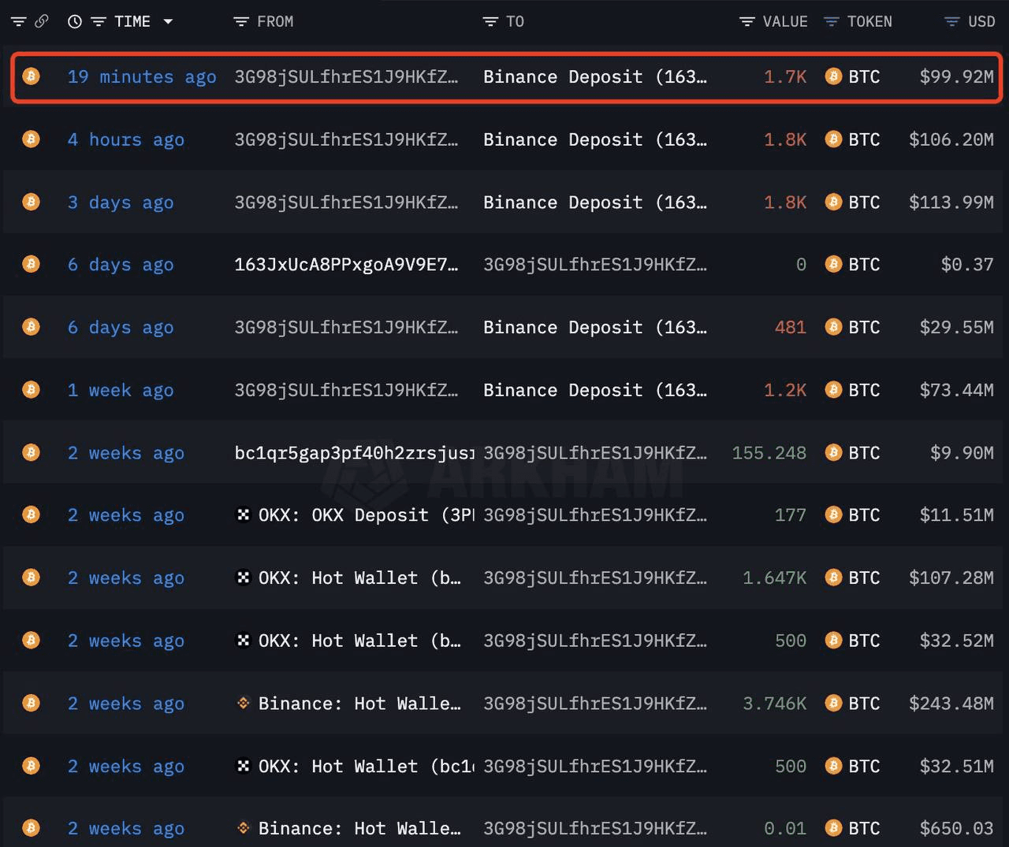Open the filter icon next to TIME
The width and height of the screenshot is (1009, 847).
[99, 21]
